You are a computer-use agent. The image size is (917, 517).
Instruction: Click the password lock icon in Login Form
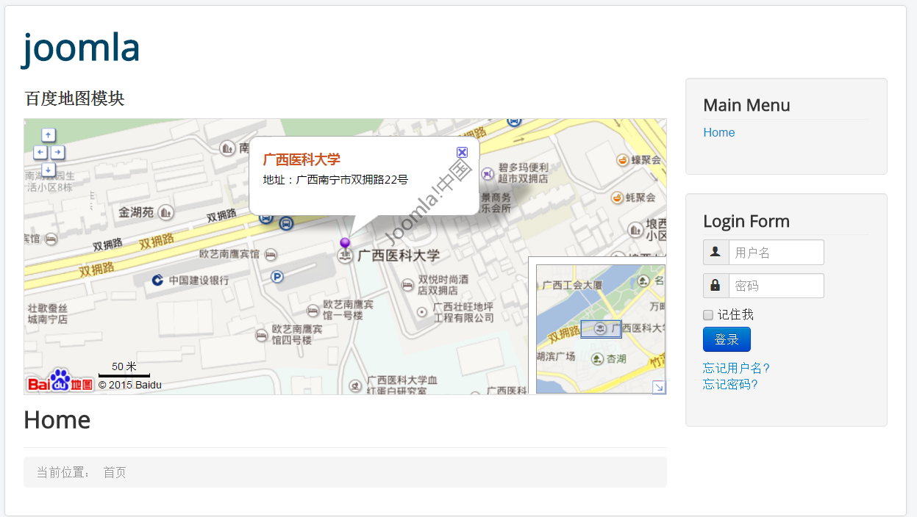(x=715, y=285)
